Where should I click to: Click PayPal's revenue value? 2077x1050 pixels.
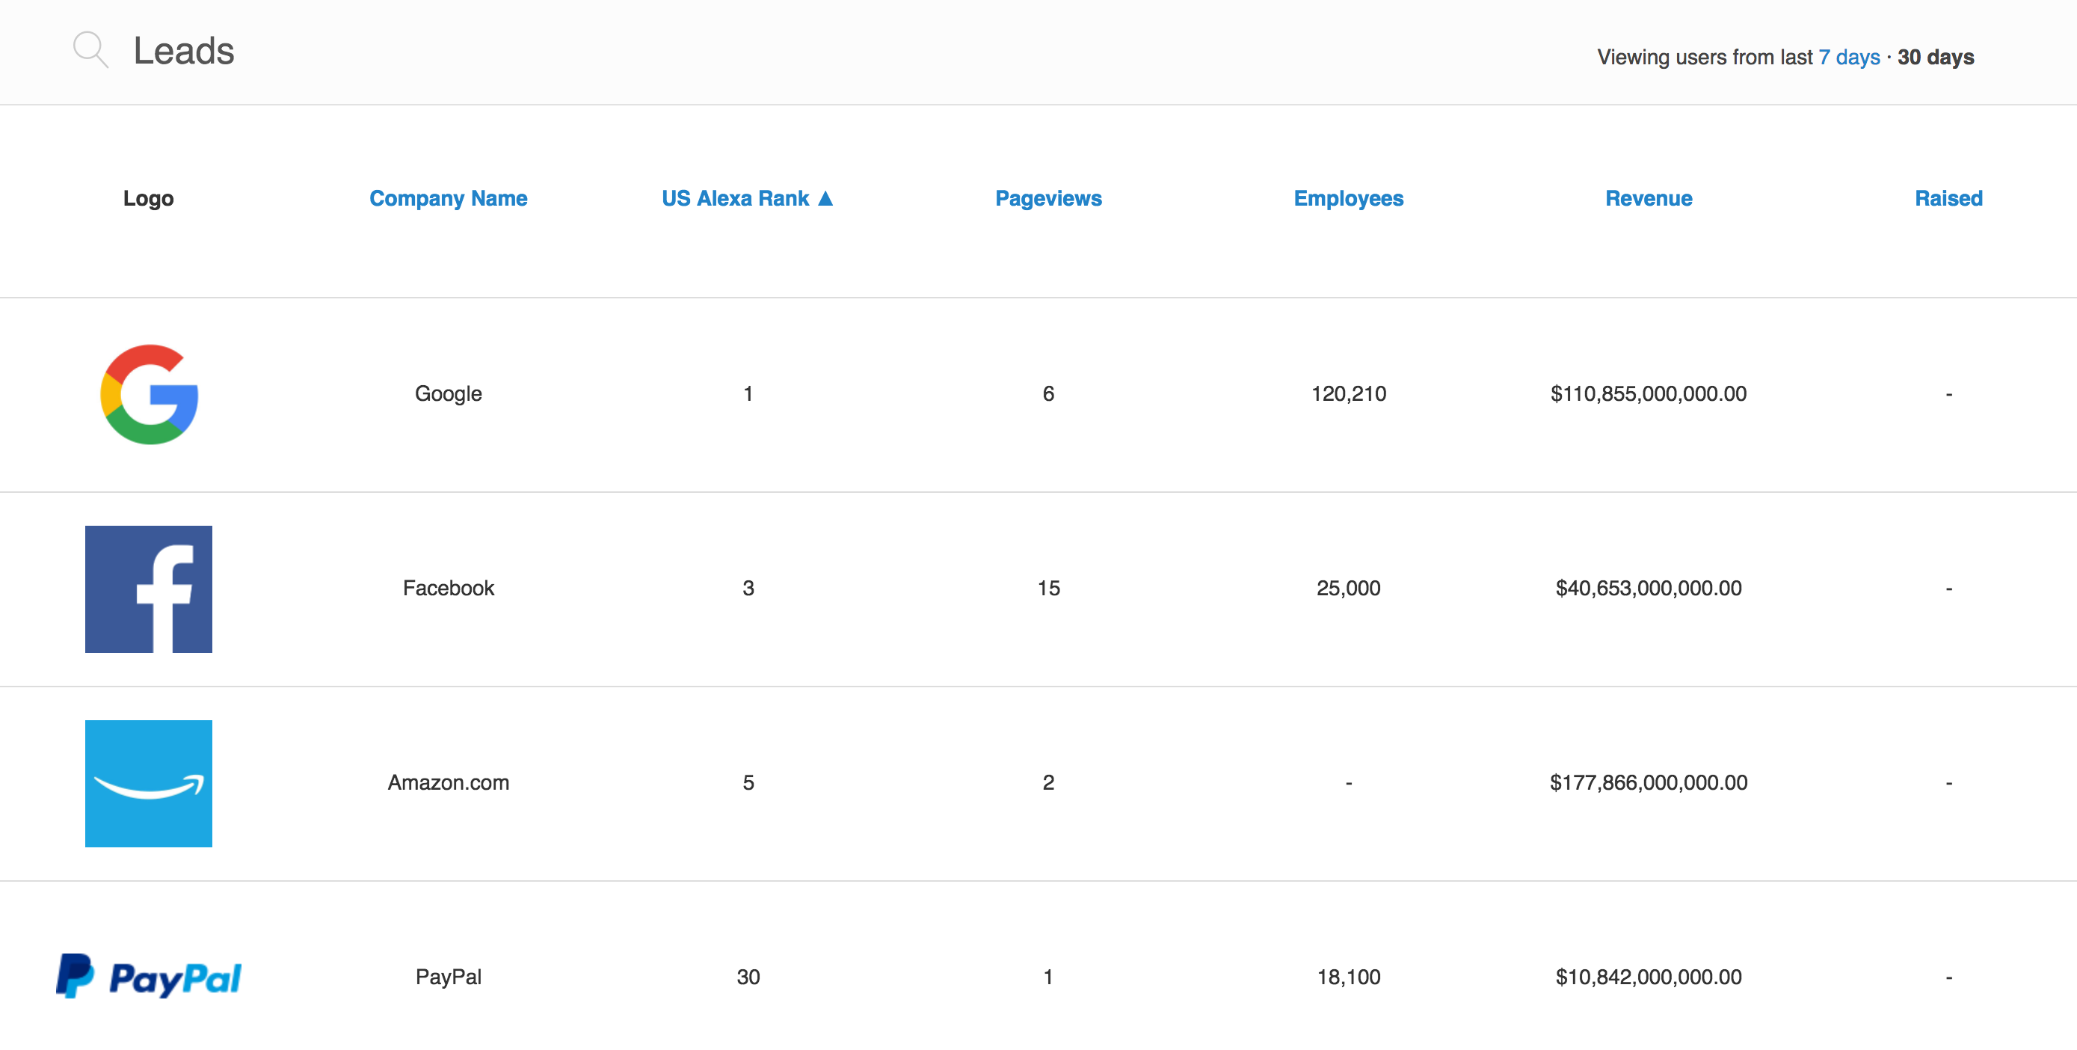[1647, 977]
